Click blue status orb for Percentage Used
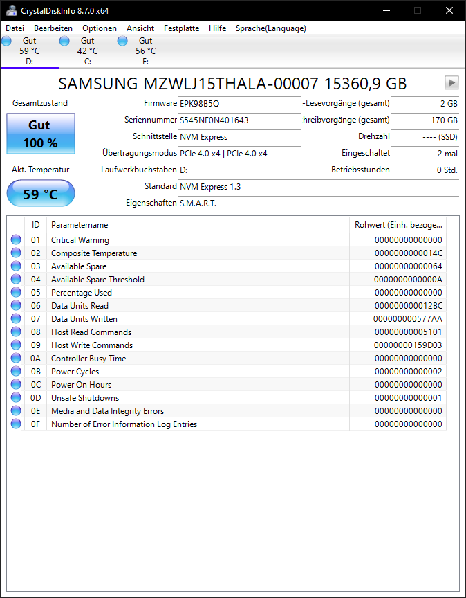 pyautogui.click(x=16, y=293)
